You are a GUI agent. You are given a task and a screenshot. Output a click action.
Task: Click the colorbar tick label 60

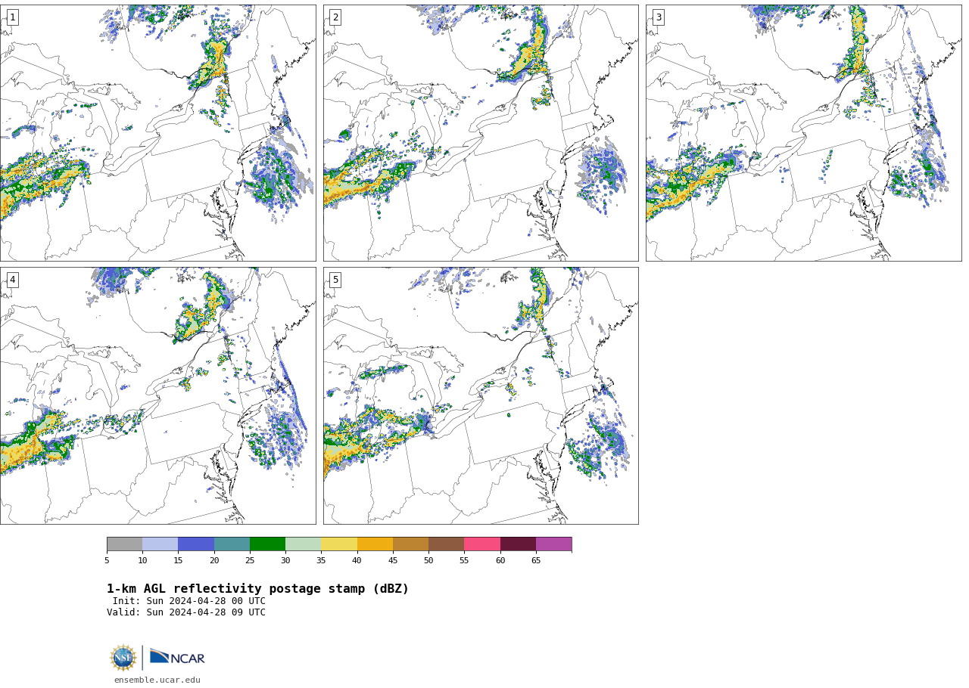pyautogui.click(x=500, y=560)
